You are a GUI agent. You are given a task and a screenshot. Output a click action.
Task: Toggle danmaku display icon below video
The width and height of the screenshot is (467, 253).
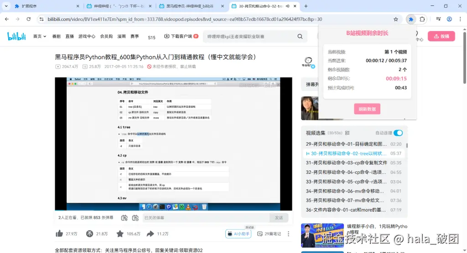(x=124, y=218)
